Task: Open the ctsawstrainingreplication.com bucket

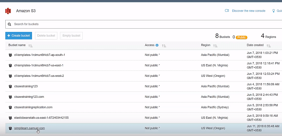Action: tap(33, 107)
